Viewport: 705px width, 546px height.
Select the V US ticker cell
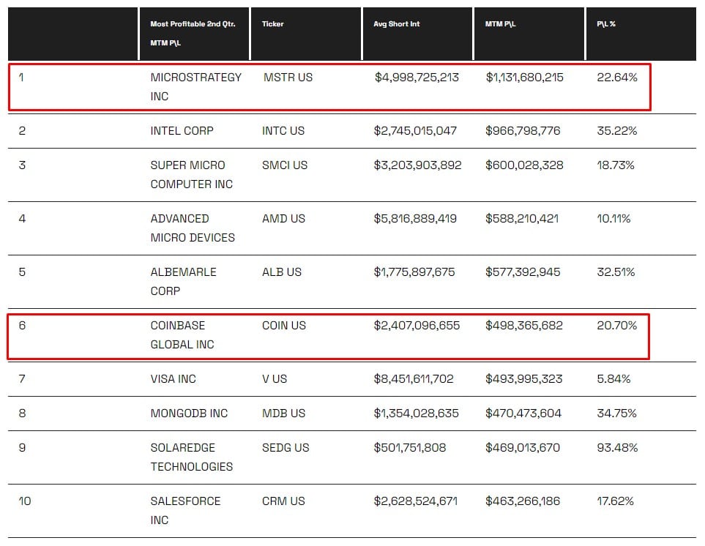[x=275, y=379]
